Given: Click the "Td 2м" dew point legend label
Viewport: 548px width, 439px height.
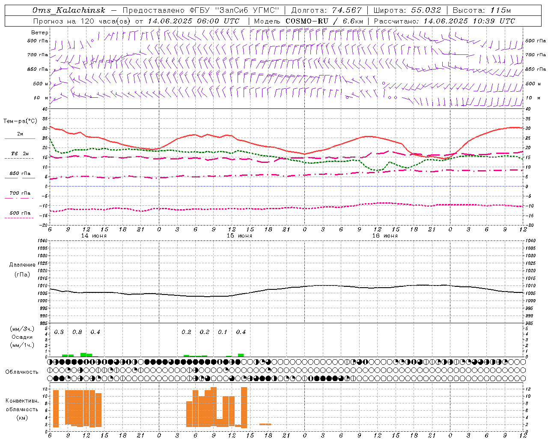Looking at the screenshot, I should 20,153.
